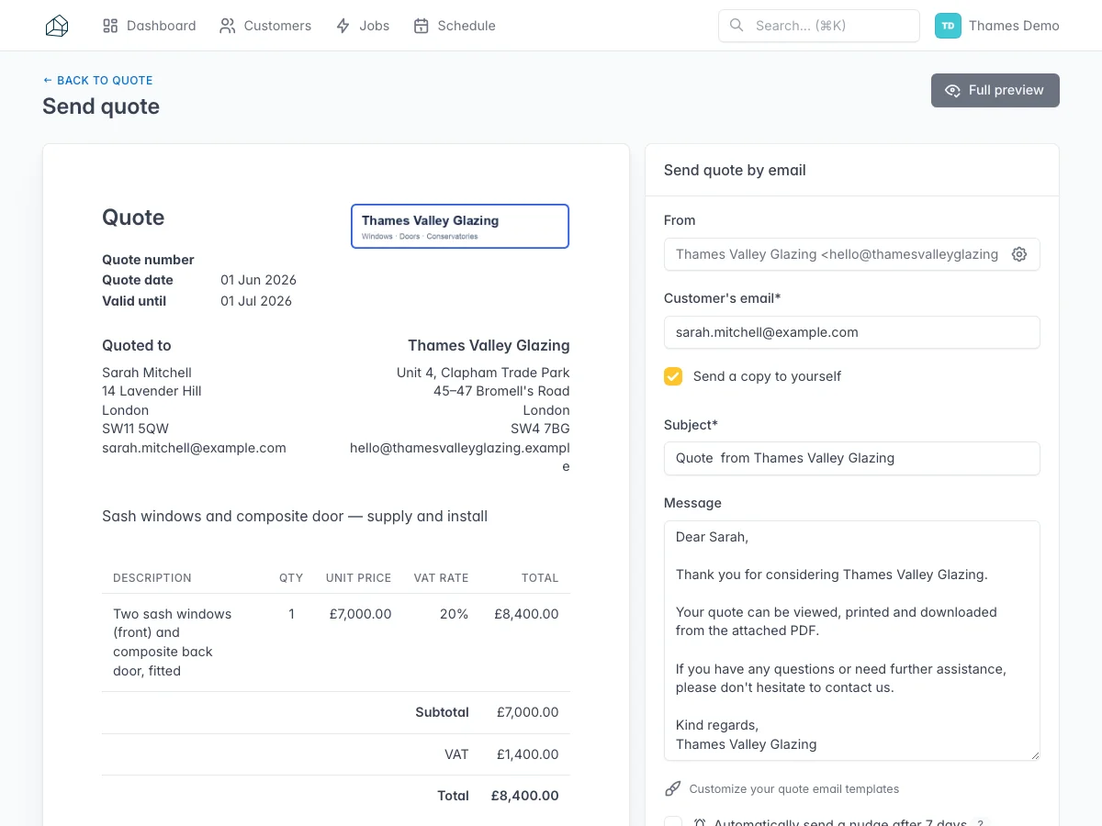The image size is (1102, 826).
Task: Click the "20%" VAT rate cell
Action: point(454,614)
